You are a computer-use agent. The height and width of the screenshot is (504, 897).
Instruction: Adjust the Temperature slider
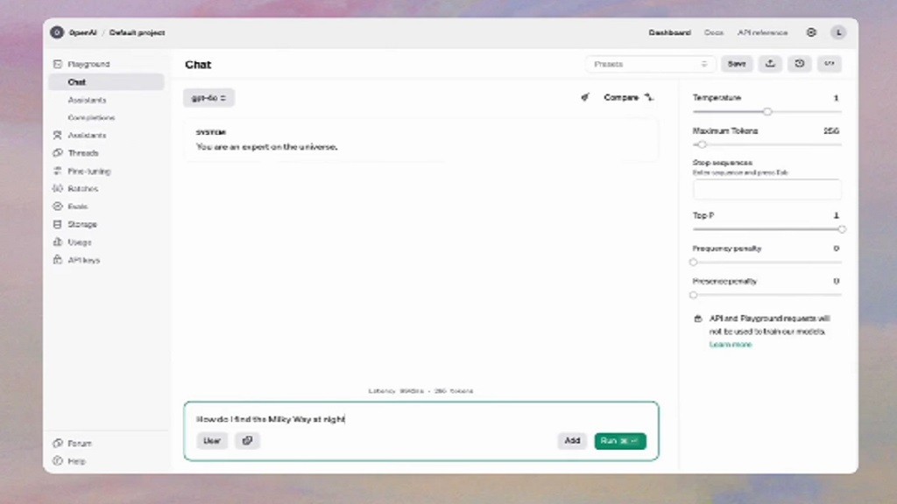pos(768,111)
